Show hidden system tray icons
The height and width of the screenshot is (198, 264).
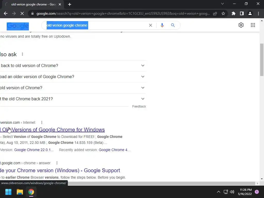(x=219, y=192)
